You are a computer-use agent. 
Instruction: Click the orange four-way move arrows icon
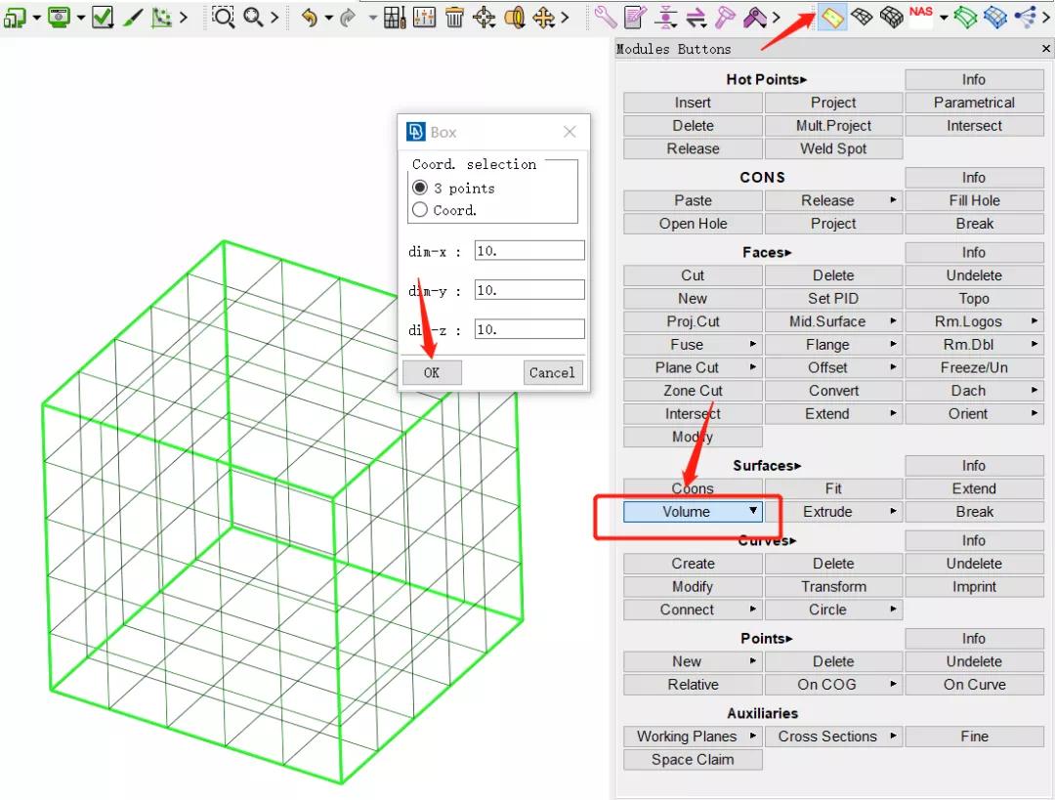pyautogui.click(x=544, y=17)
